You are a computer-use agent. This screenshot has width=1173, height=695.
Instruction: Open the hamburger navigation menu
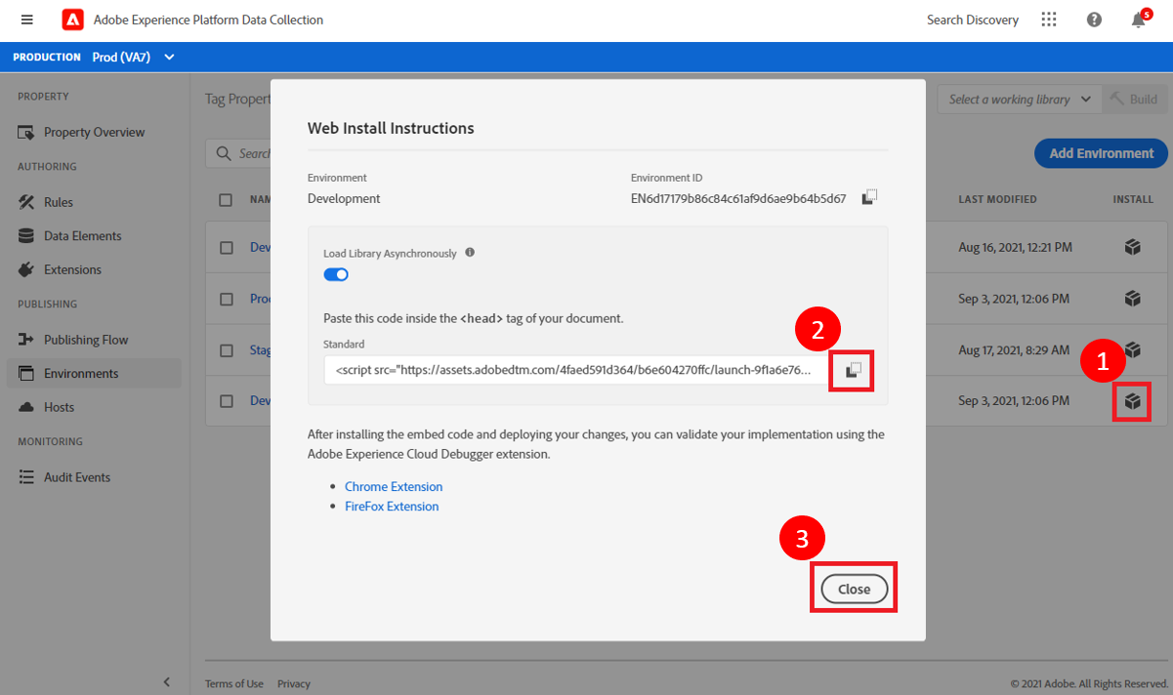(x=26, y=20)
